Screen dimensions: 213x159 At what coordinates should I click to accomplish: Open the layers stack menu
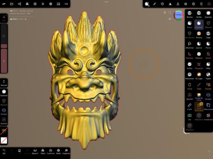(x=186, y=4)
